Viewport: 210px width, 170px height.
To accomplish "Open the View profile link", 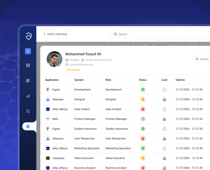I will (x=73, y=70).
